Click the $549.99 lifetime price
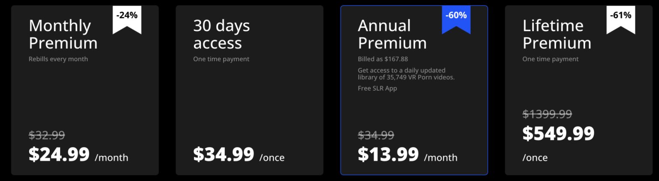The height and width of the screenshot is (181, 659). 558,134
